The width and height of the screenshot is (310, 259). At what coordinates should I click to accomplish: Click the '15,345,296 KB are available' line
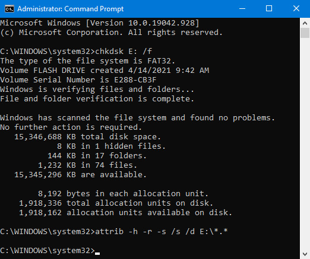click(80, 175)
